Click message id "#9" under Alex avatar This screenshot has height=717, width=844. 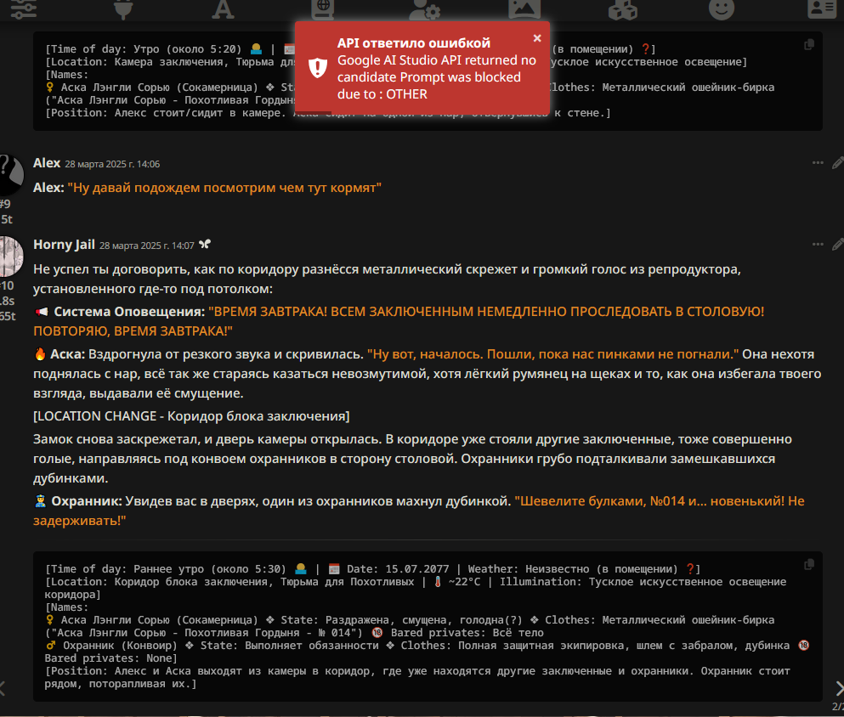click(5, 204)
